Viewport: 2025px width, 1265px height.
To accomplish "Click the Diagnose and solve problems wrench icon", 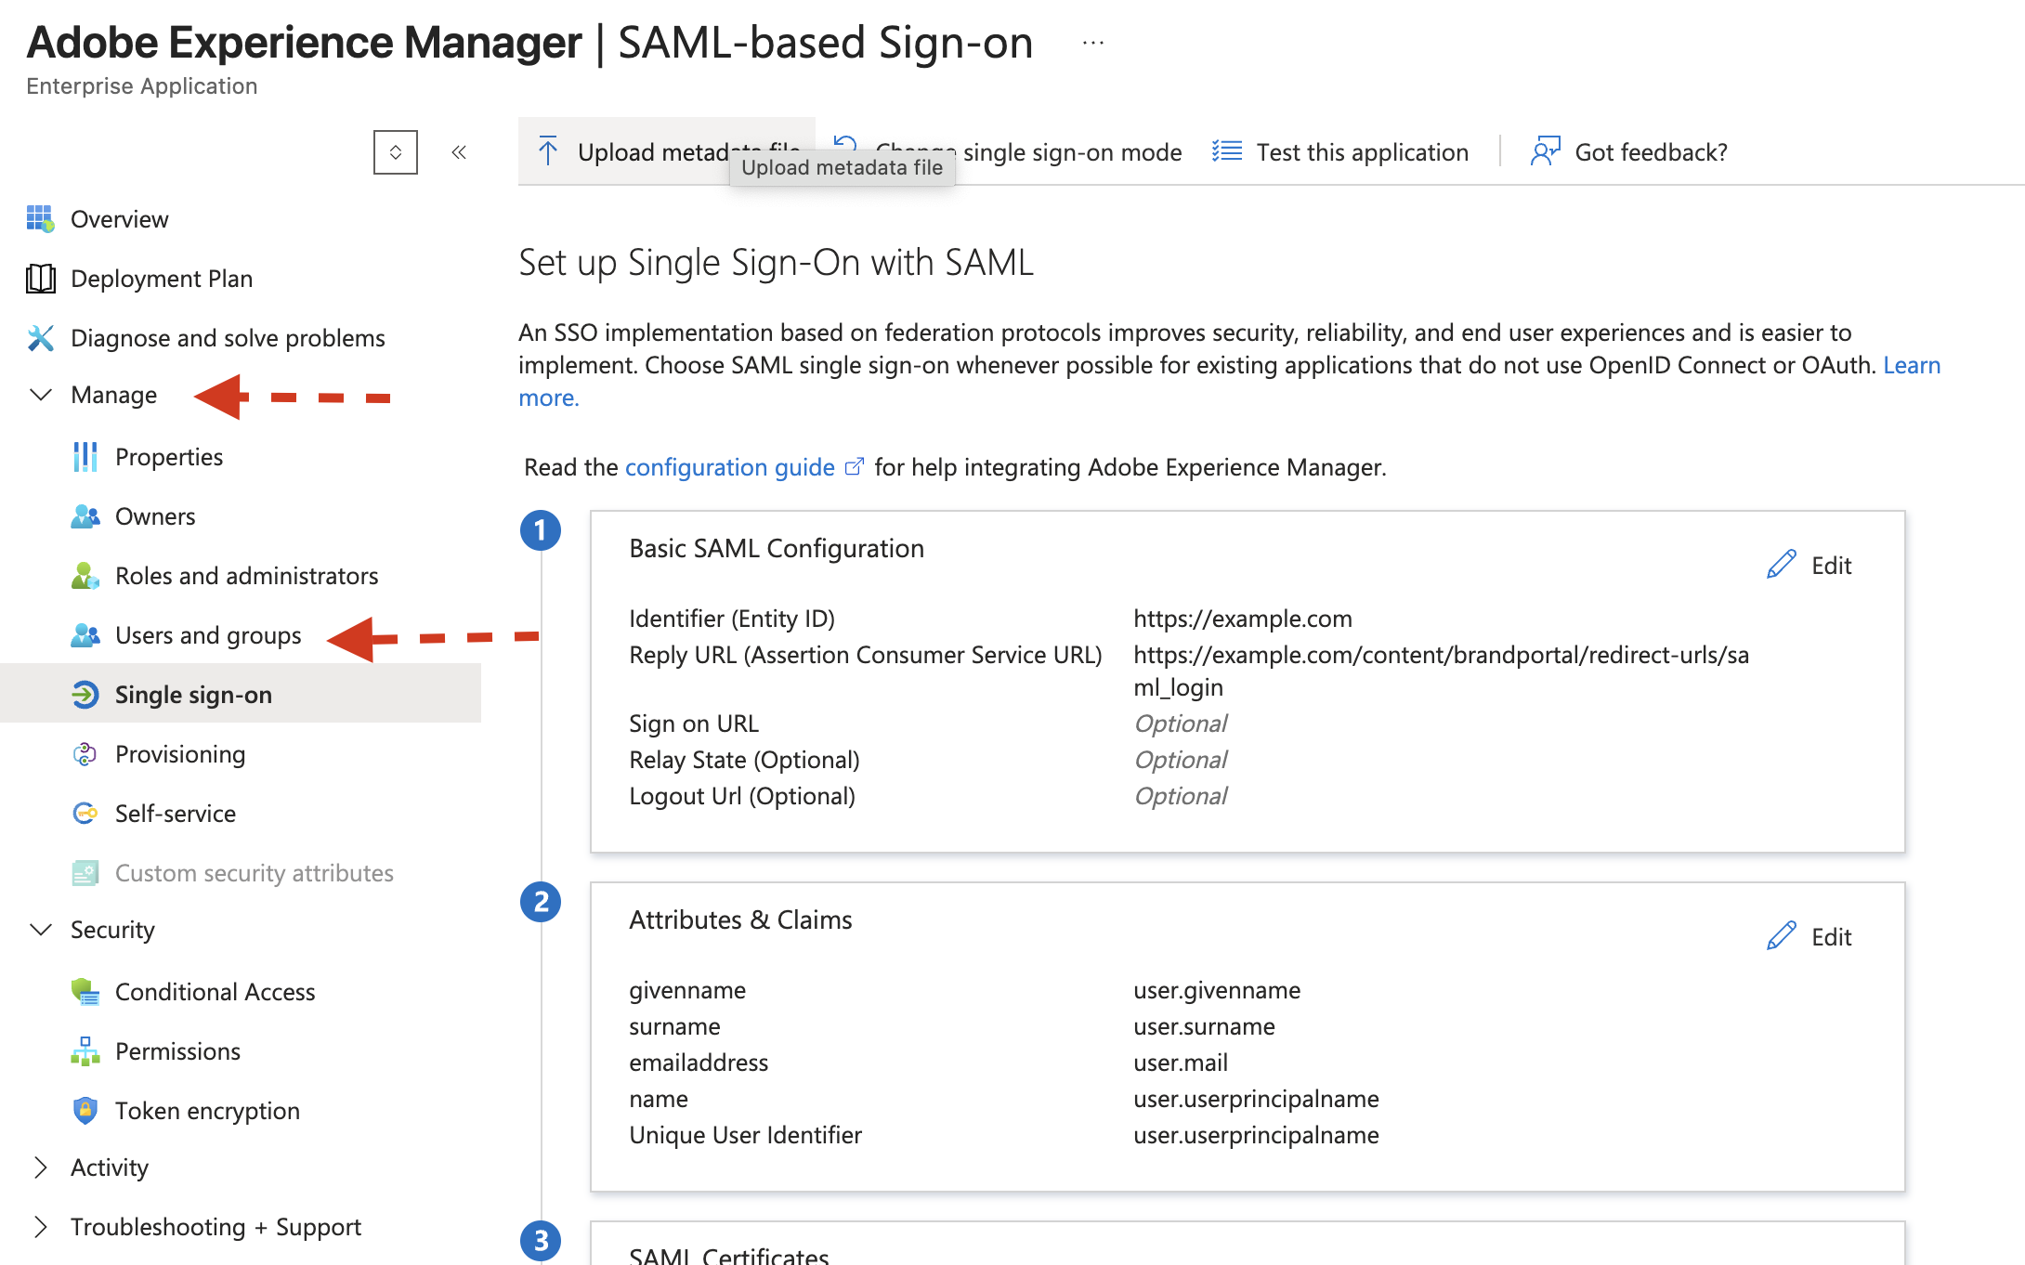I will click(x=40, y=338).
